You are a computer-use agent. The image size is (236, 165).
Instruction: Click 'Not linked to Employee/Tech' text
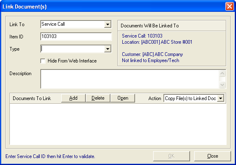click(151, 60)
